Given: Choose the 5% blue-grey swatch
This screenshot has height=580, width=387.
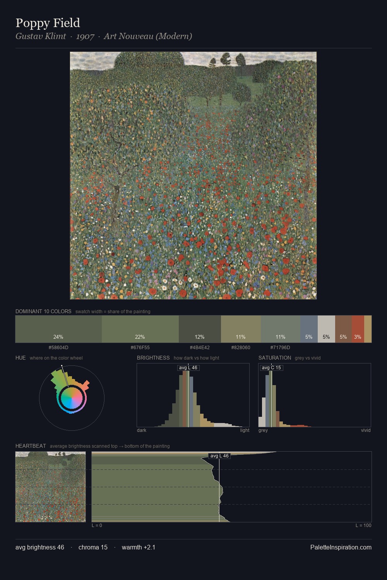Looking at the screenshot, I should (309, 329).
